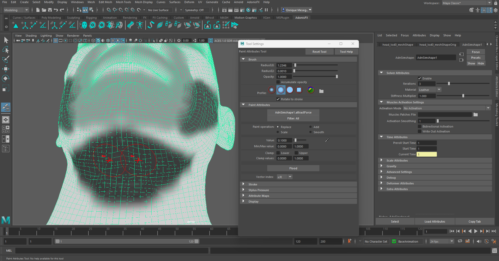Click the face-with-plus icon on the shelf
499x261 pixels.
(93, 25)
